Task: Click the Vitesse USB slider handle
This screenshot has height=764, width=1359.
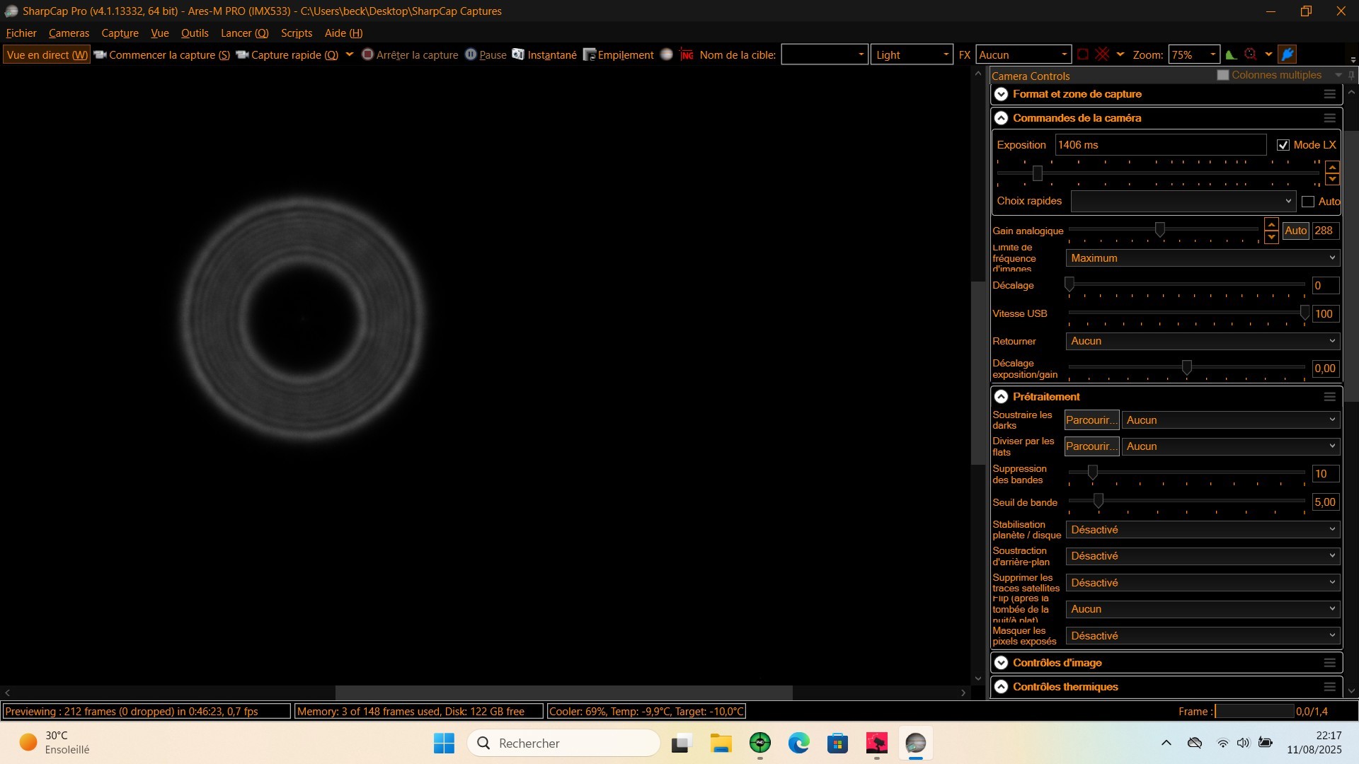Action: point(1304,313)
